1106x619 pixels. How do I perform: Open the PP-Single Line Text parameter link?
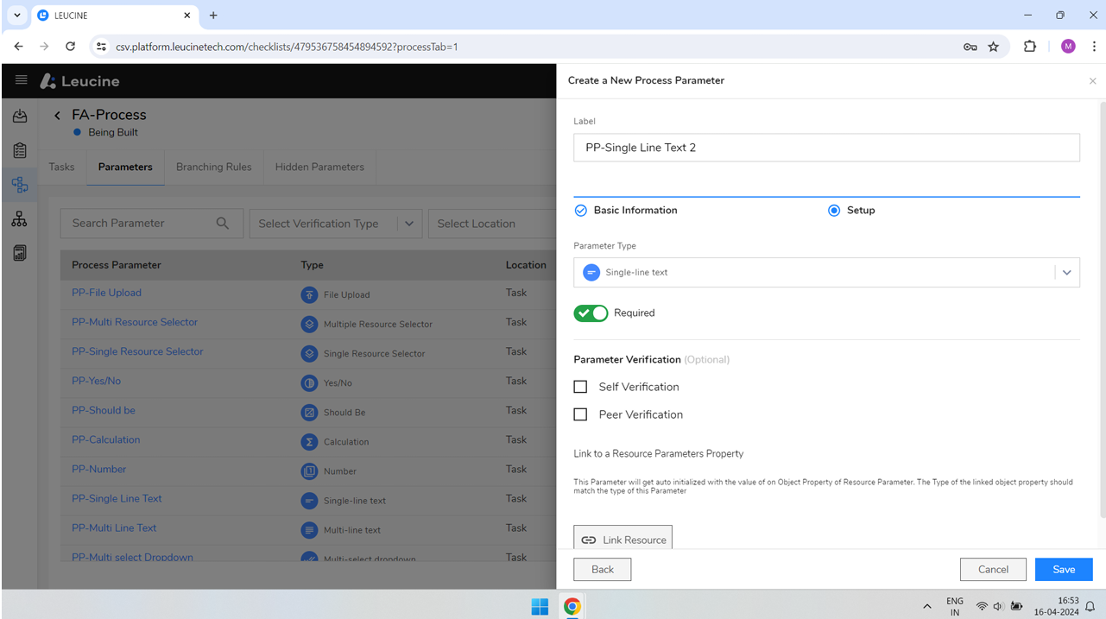117,498
